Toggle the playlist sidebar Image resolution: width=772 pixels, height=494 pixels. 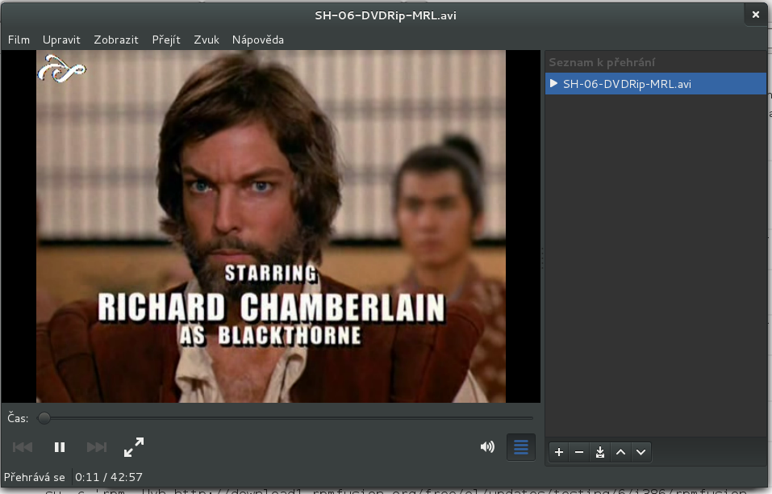[x=521, y=446]
